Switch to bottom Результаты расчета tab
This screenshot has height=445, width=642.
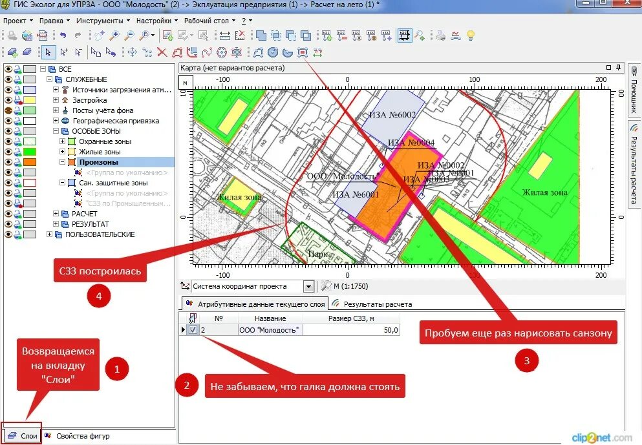372,304
